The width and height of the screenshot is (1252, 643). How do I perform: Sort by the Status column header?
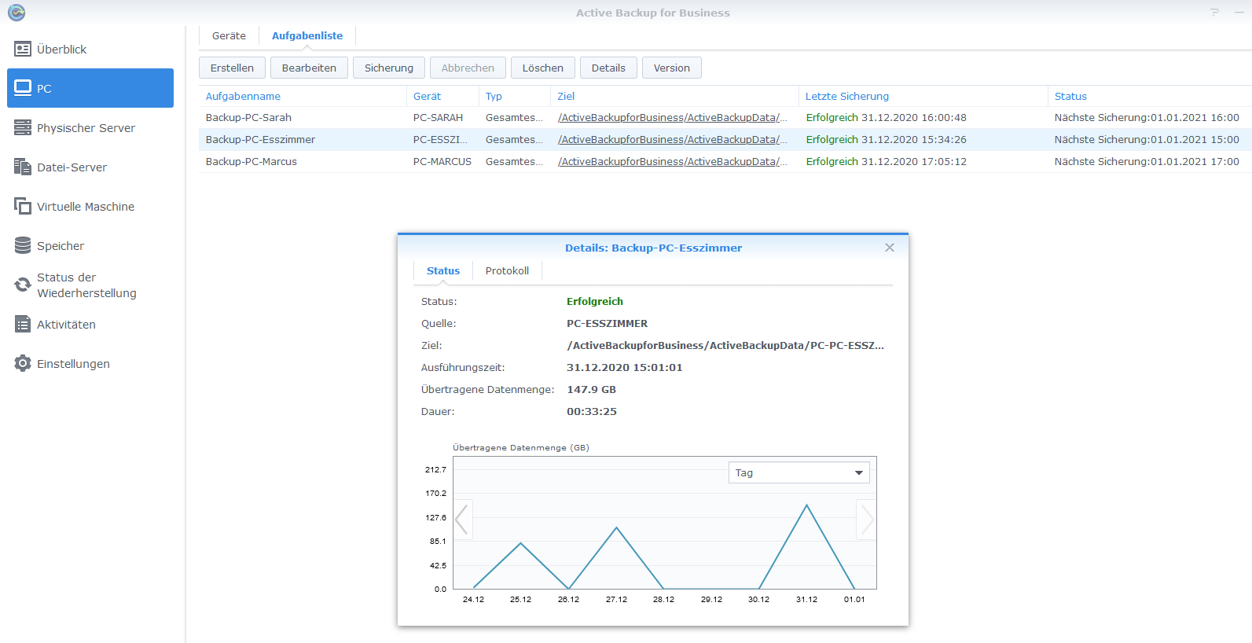[x=1070, y=96]
